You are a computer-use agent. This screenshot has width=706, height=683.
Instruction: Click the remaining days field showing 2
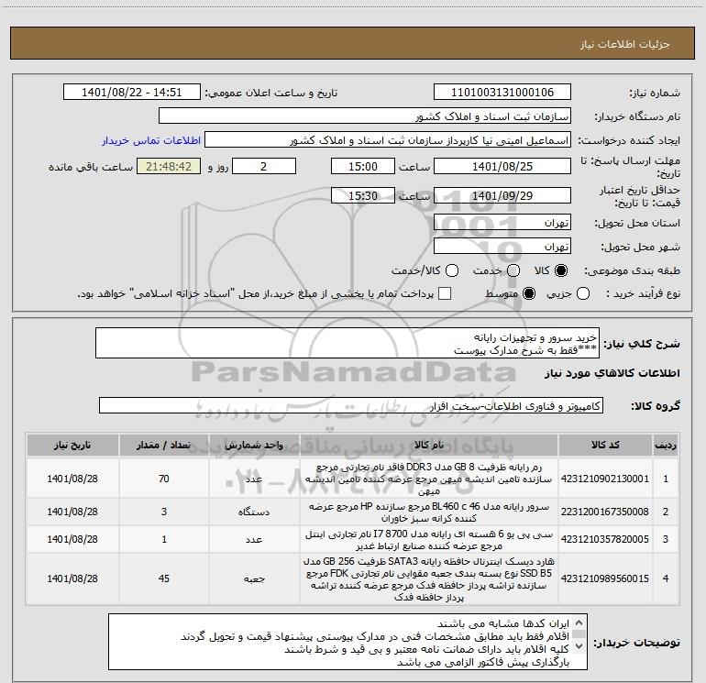coord(264,167)
